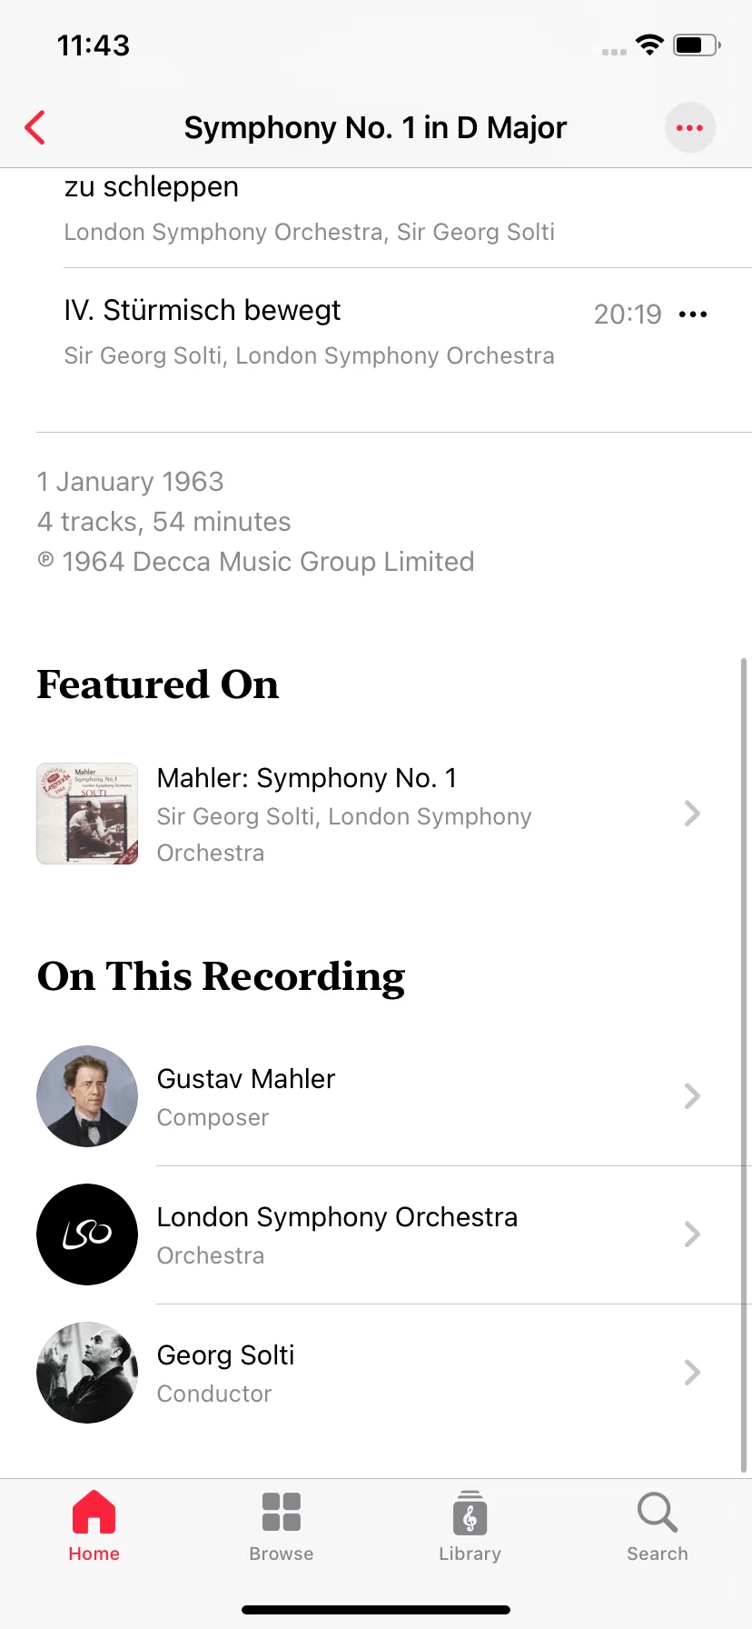Viewport: 752px width, 1629px height.
Task: Tap the battery status icon
Action: (697, 45)
